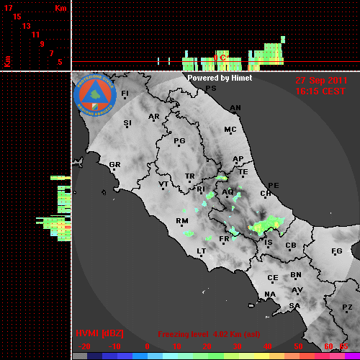Click the GR city label

pyautogui.click(x=114, y=165)
